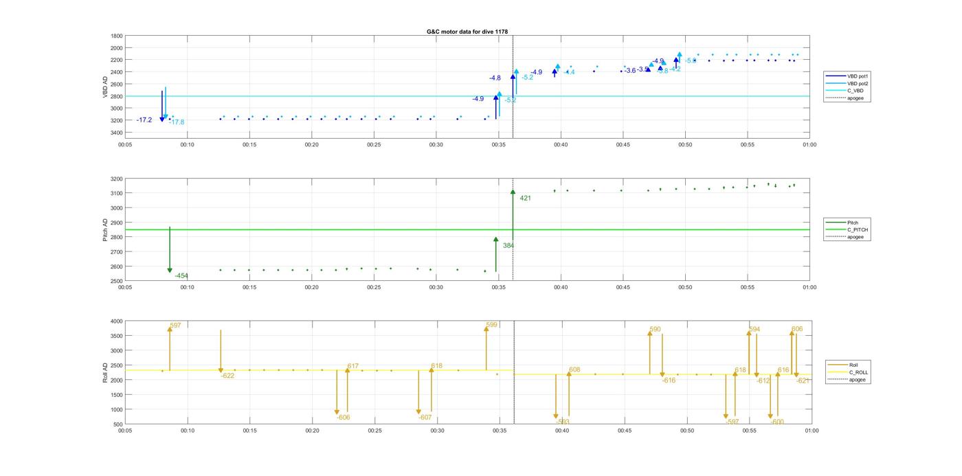The height and width of the screenshot is (476, 962).
Task: Click the "2900" tick on Pitch y-axis
Action: coord(117,223)
